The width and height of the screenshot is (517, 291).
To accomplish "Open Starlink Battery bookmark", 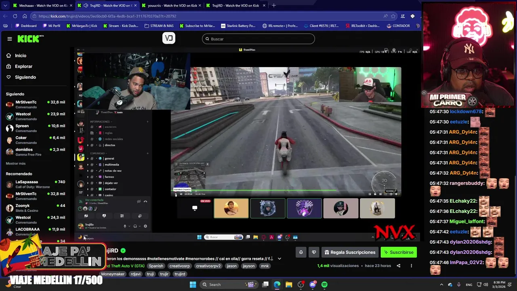I will [237, 25].
